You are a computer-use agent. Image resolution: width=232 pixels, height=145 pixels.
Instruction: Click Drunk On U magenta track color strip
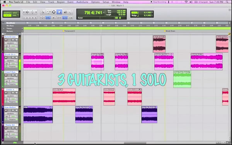pos(3,62)
